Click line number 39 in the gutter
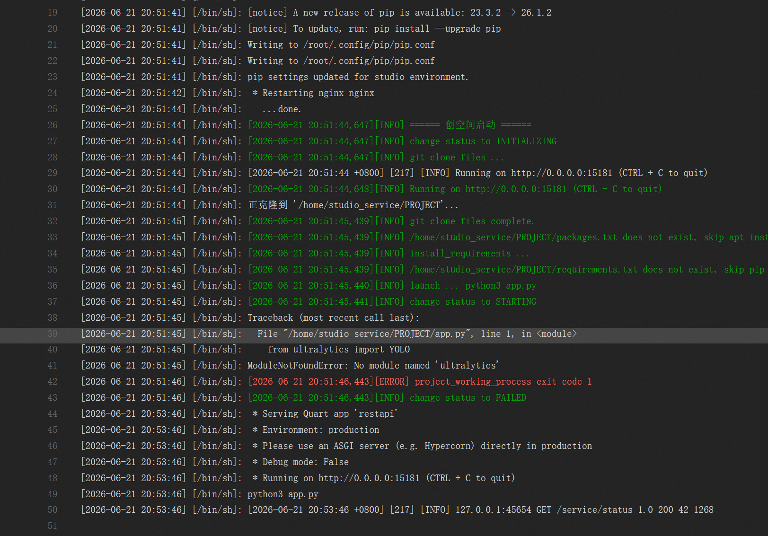This screenshot has width=768, height=536. click(52, 334)
